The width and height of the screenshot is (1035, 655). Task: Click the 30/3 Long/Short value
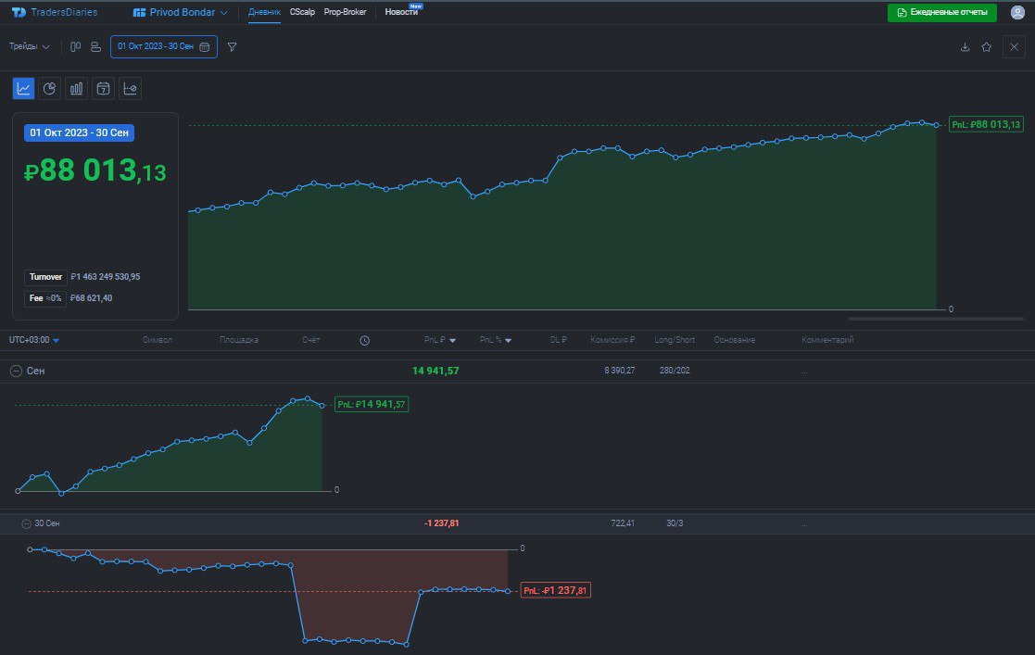coord(675,523)
